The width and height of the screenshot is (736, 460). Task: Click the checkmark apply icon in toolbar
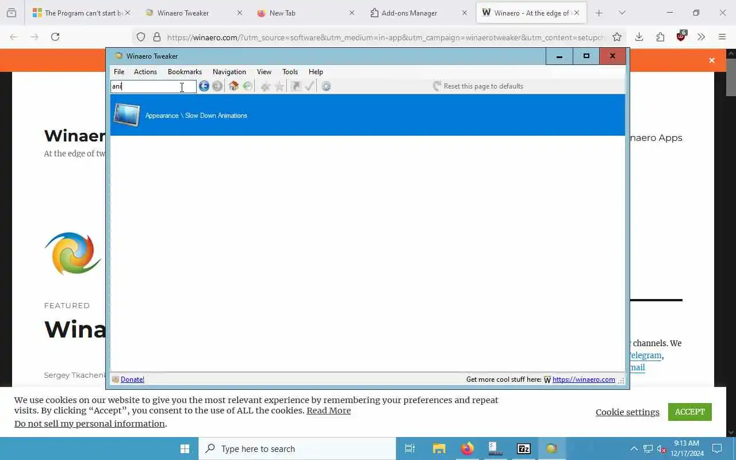[310, 86]
